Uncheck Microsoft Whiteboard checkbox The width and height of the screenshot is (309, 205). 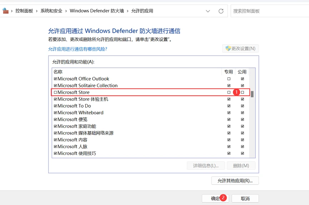pos(55,113)
